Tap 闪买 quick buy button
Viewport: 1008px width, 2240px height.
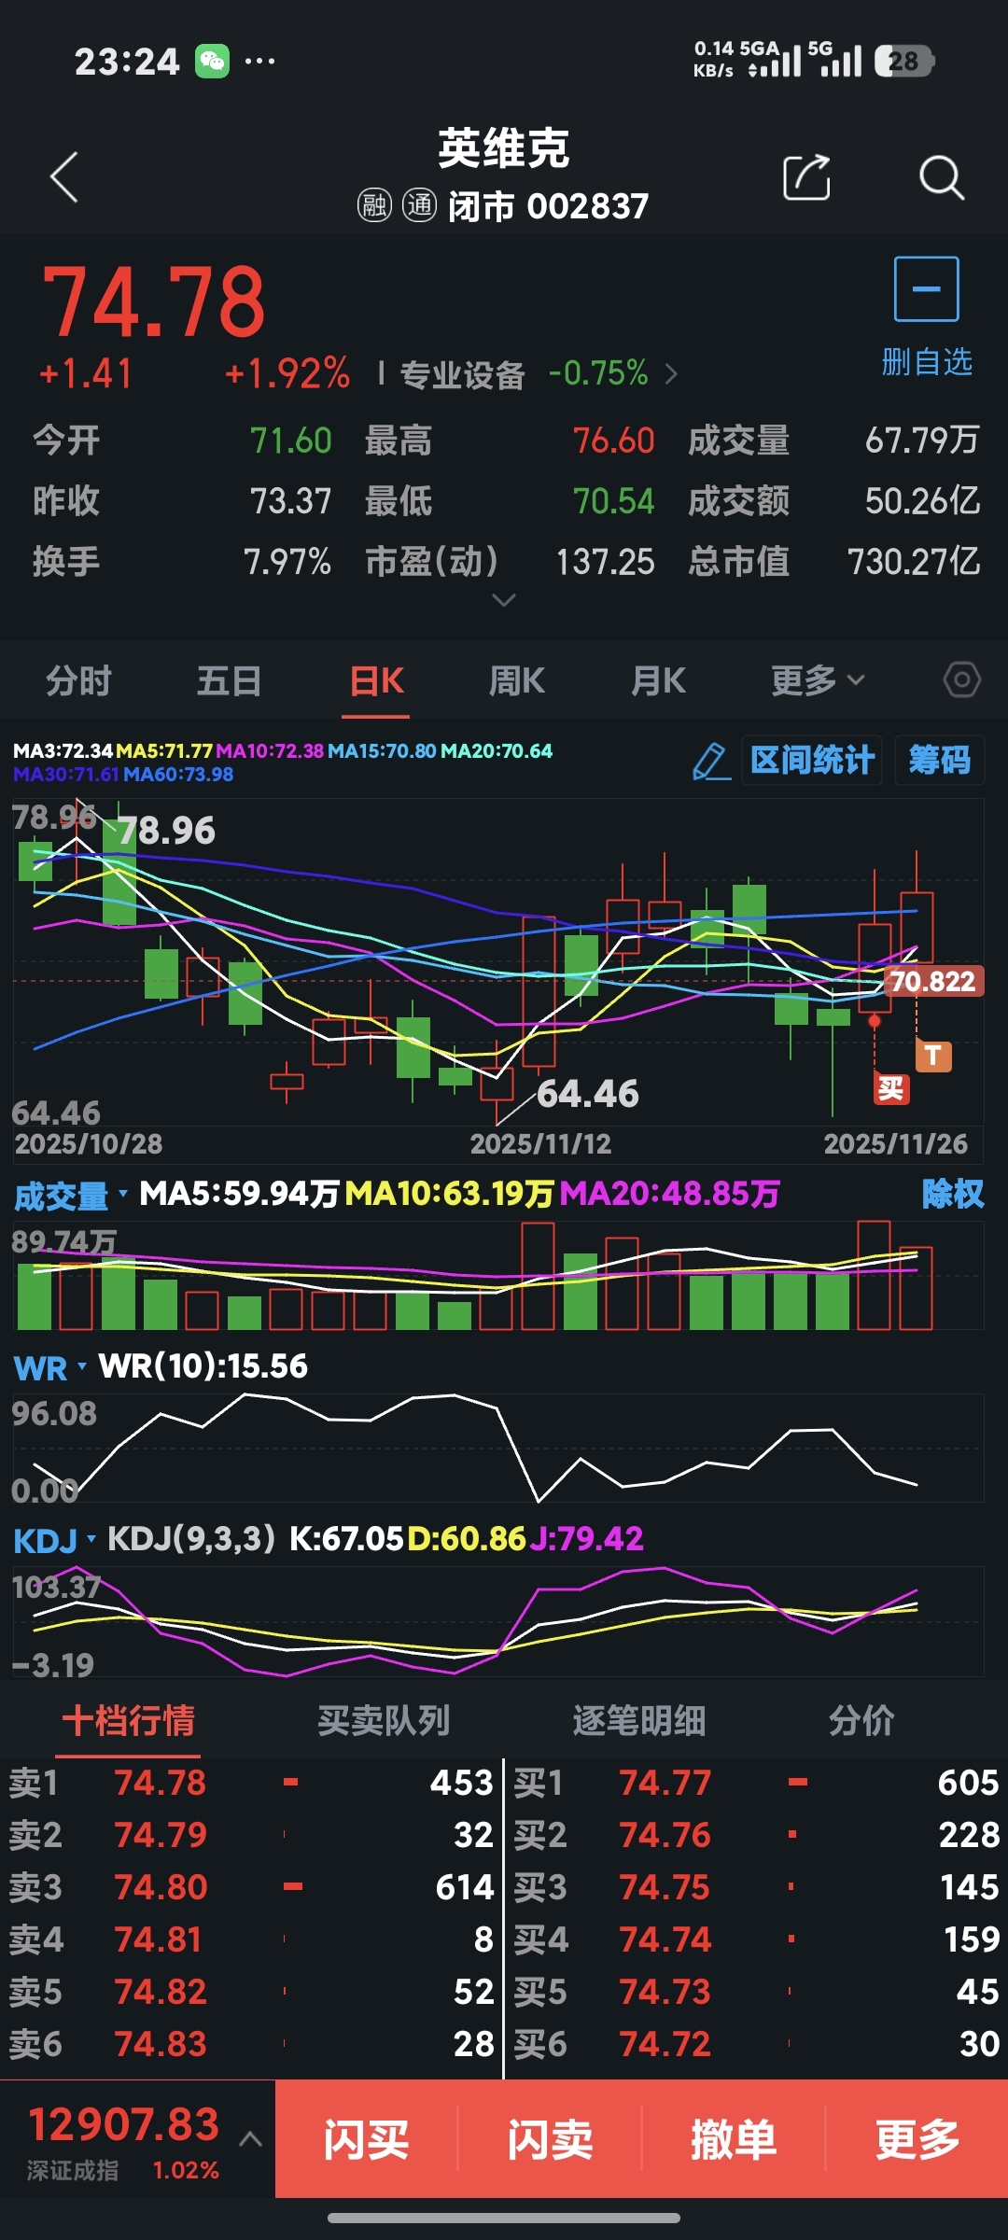366,2138
